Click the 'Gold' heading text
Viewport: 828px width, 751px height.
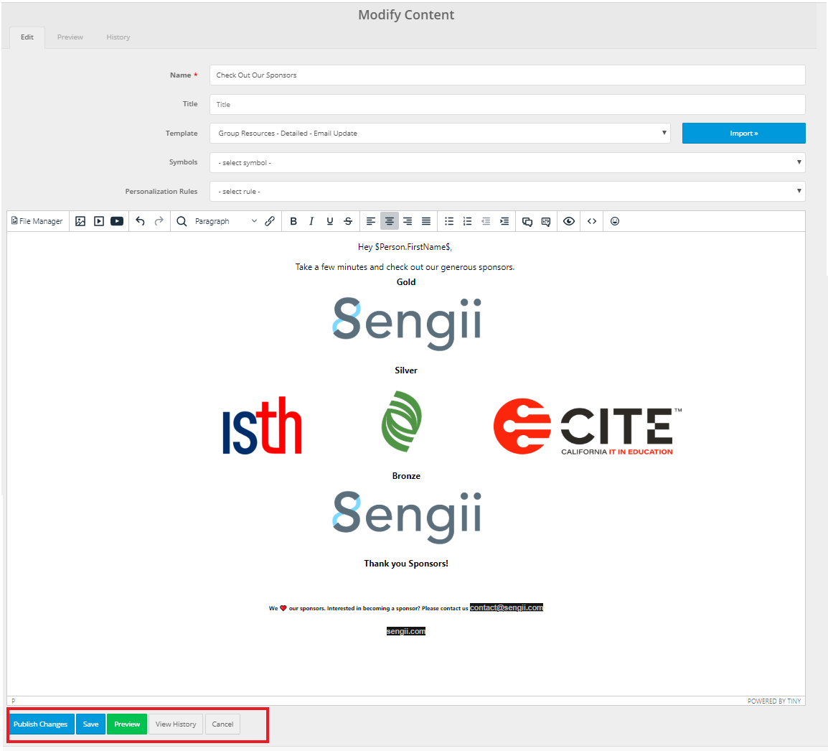[x=406, y=282]
